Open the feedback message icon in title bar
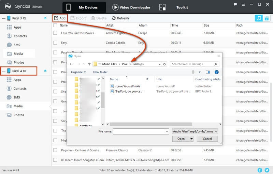This screenshot has width=273, height=174. pyautogui.click(x=235, y=4)
